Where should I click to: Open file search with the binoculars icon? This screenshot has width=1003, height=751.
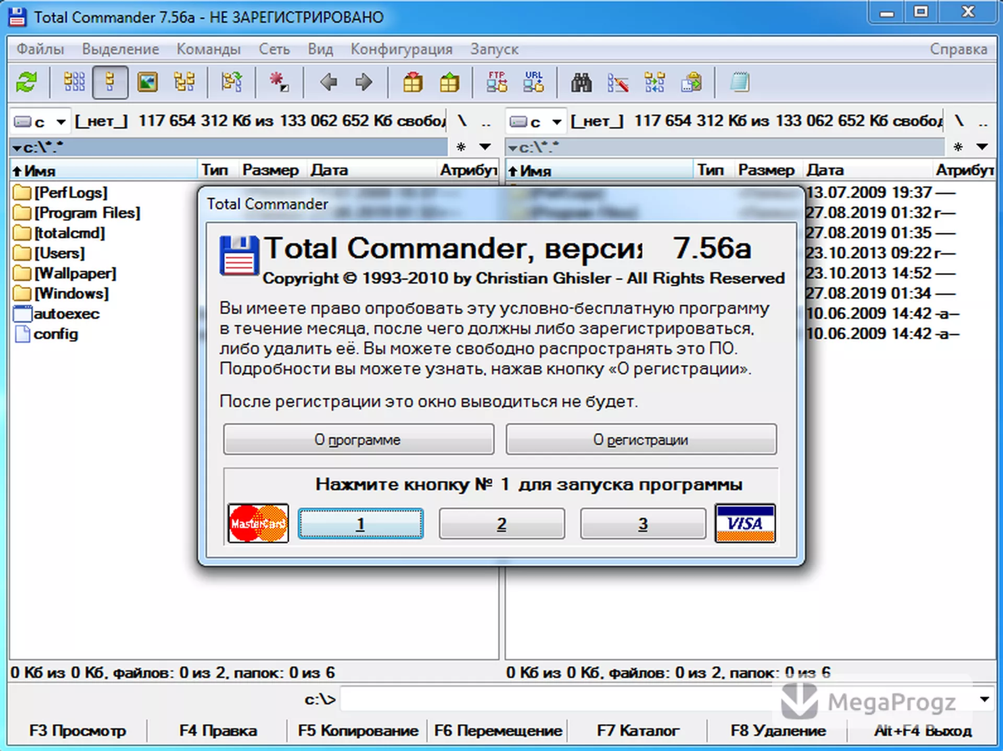point(581,82)
